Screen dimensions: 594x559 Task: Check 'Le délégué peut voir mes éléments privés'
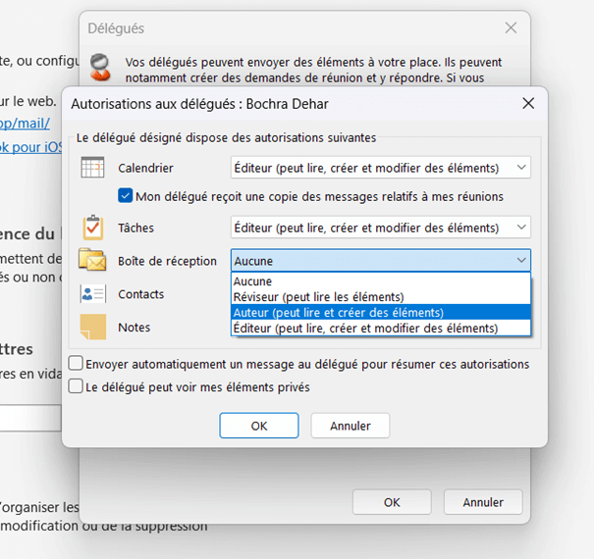(76, 386)
